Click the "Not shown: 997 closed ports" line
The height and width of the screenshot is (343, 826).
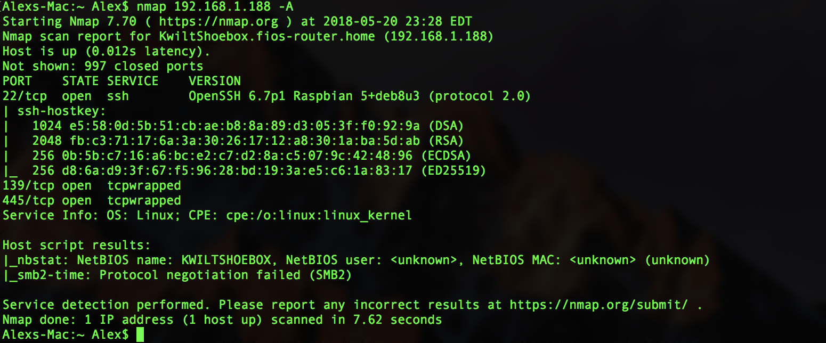point(103,67)
